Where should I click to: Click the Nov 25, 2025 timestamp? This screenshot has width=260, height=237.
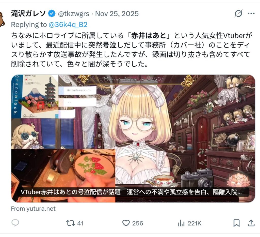pos(117,14)
